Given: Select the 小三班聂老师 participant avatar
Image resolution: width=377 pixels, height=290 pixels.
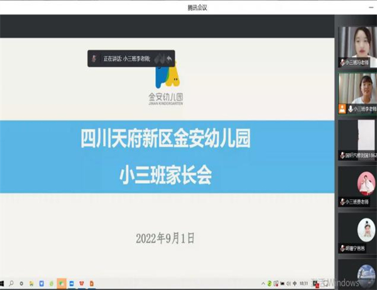Looking at the screenshot, I should 366,183.
